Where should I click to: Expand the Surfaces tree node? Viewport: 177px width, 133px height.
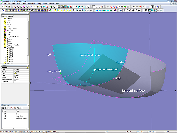[x=3, y=19]
